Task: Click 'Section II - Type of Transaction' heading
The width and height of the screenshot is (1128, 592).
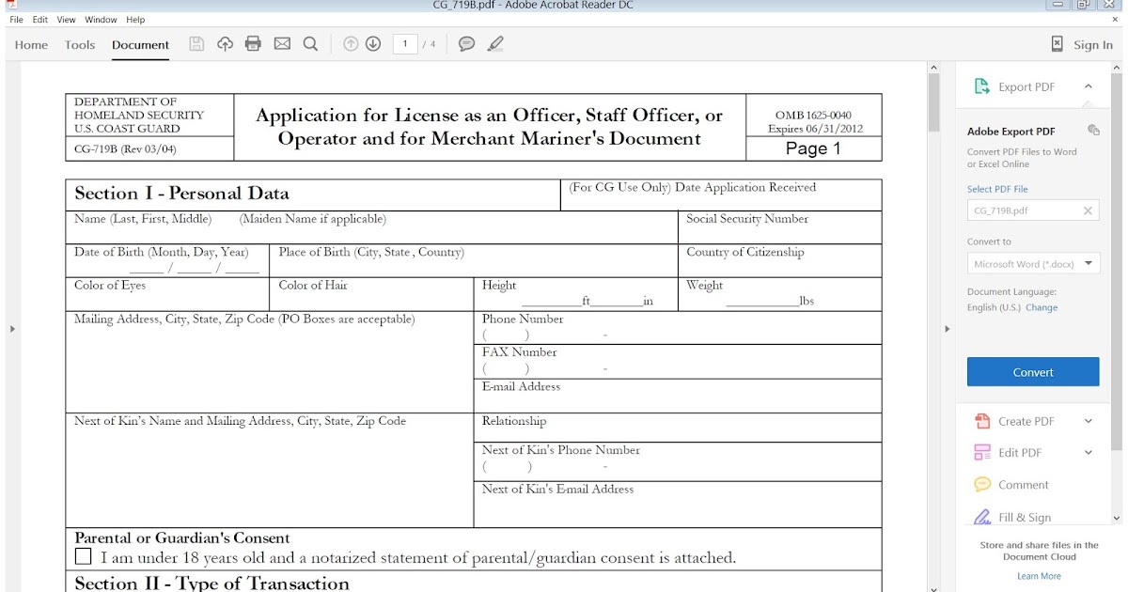Action: [211, 584]
